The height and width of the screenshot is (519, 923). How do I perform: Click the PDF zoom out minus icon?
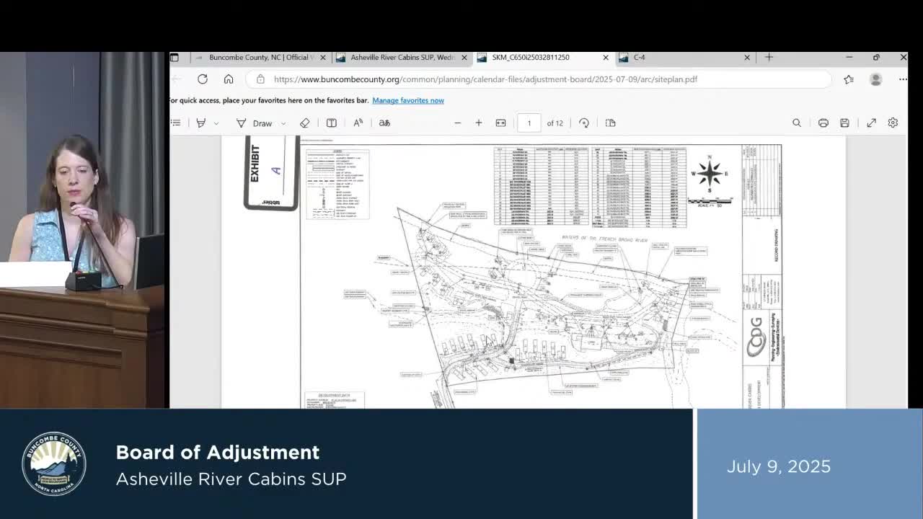[457, 123]
